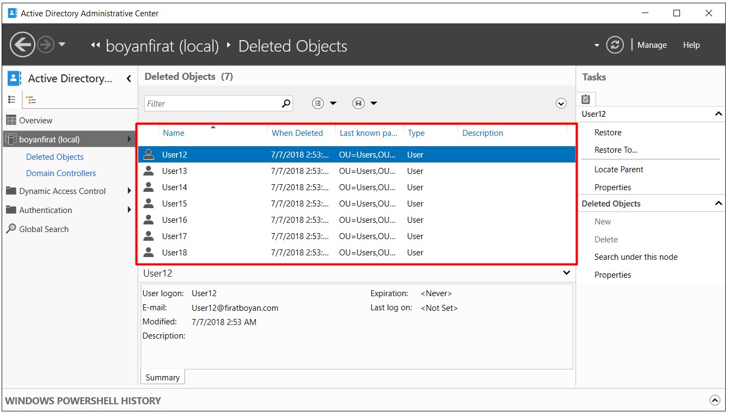Open the dropdown arrow left of refresh
This screenshot has width=729, height=413.
pyautogui.click(x=597, y=45)
